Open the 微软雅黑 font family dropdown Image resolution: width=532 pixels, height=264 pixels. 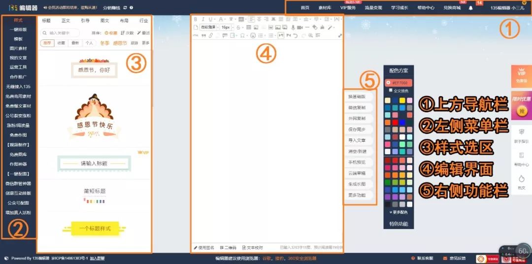pos(209,28)
